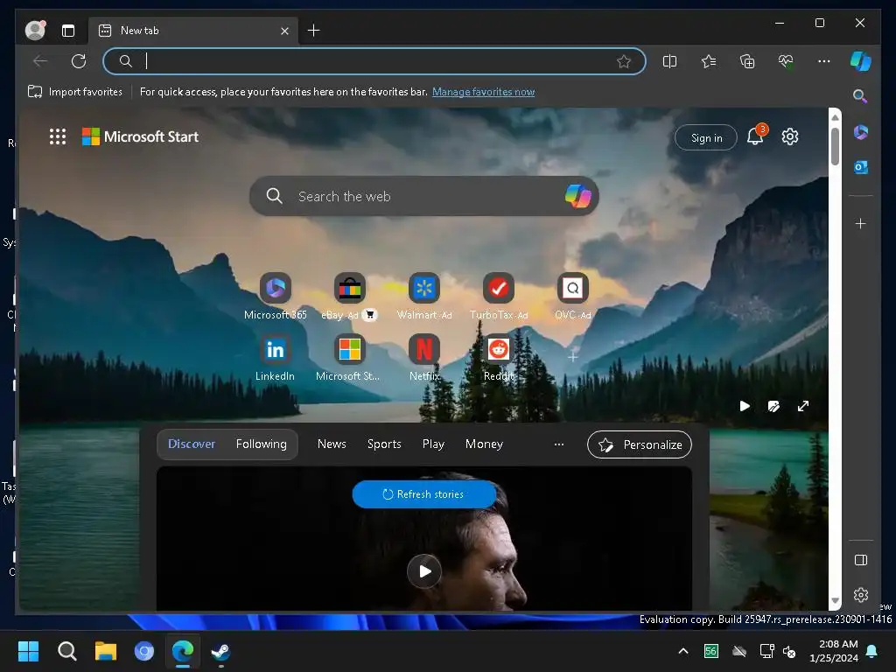Open split screen view icon
Viewport: 896px width, 672px height.
[x=669, y=61]
